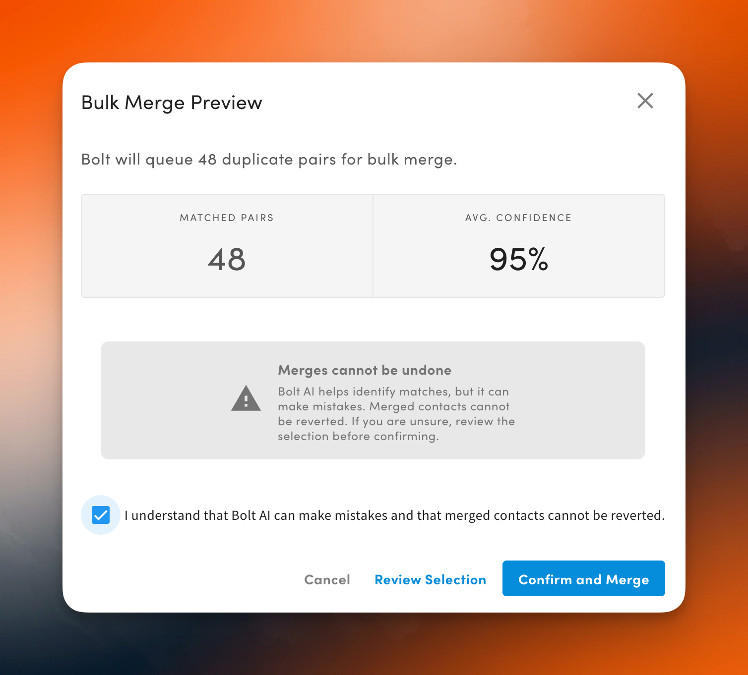Click the 'I understand that Bolt AI' label text
Image resolution: width=748 pixels, height=675 pixels.
394,515
